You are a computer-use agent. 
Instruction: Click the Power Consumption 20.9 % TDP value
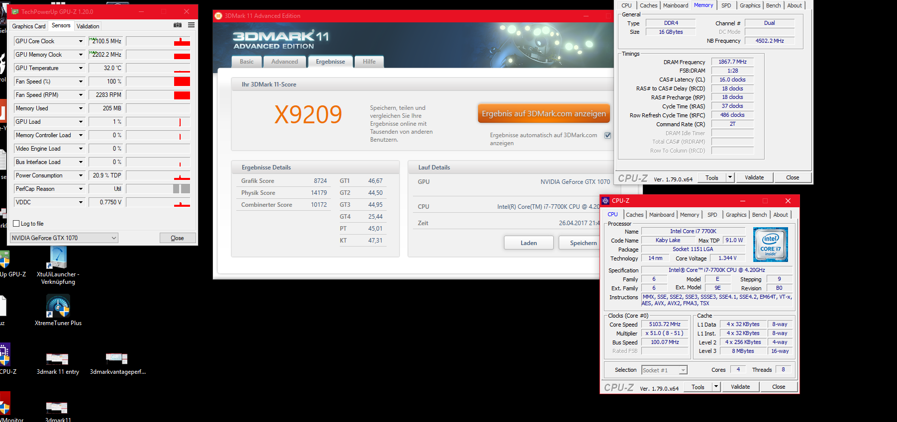tap(105, 175)
